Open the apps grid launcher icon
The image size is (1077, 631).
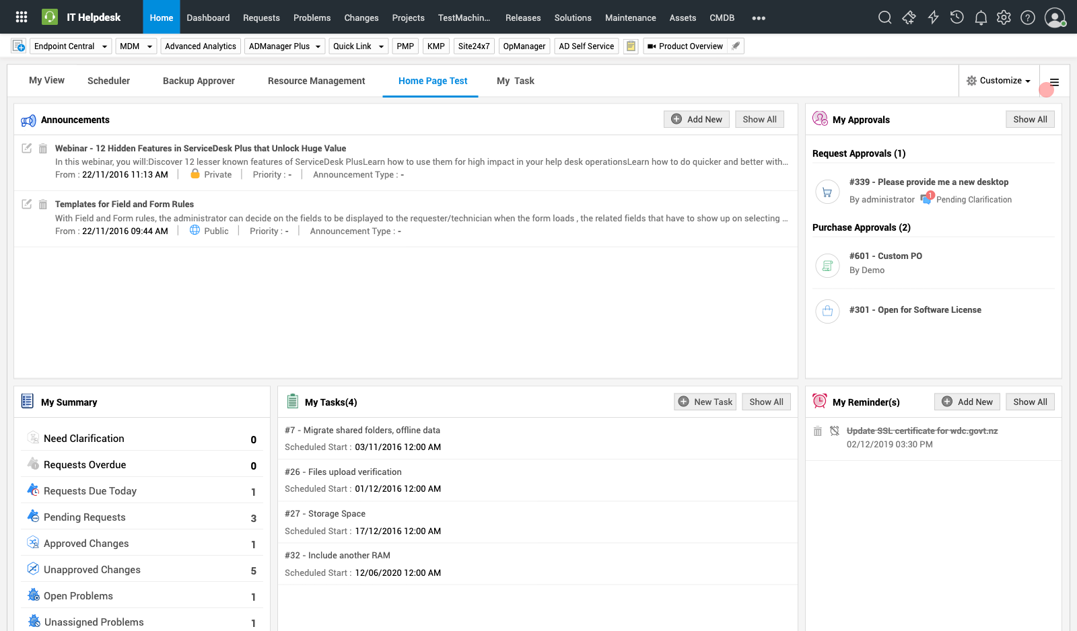coord(22,17)
